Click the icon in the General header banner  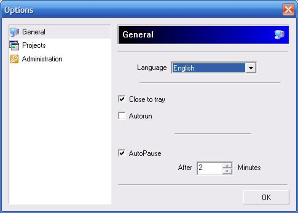280,34
